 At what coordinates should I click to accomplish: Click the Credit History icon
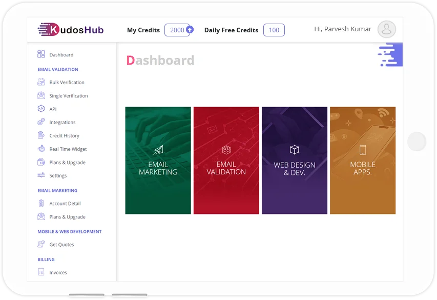pos(41,135)
